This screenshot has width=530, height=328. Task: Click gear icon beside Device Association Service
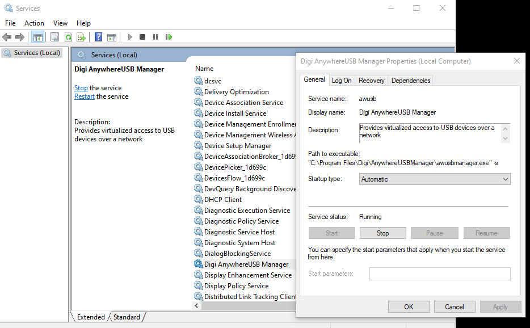(199, 103)
